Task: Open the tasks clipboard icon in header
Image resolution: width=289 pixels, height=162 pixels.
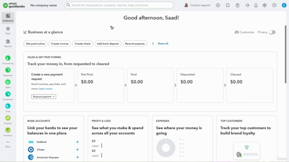Action: tap(238, 5)
